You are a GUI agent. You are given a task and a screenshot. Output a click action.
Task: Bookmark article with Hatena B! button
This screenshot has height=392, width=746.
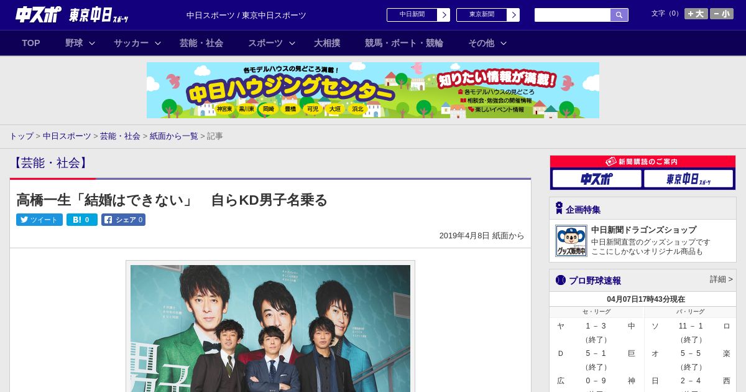[82, 220]
